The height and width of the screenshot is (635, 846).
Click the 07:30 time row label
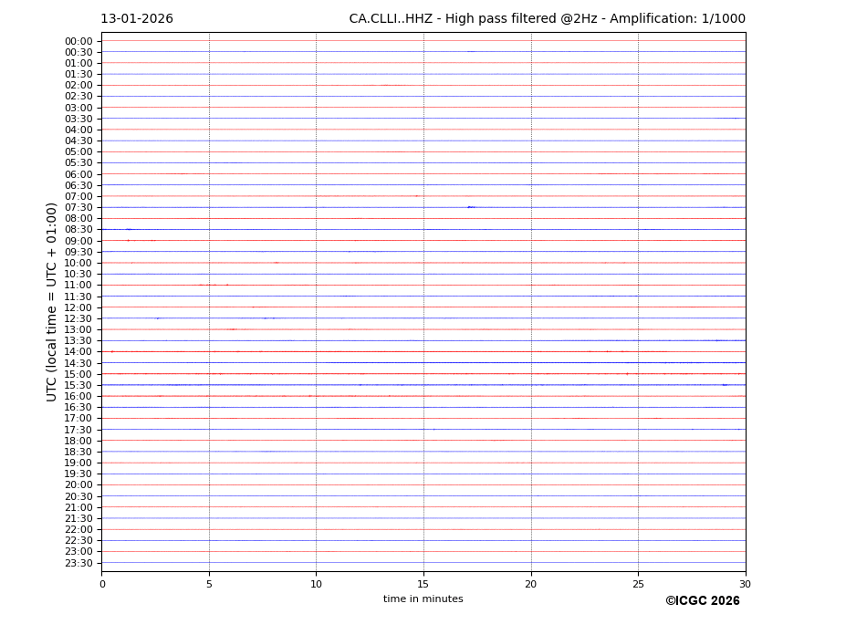pyautogui.click(x=78, y=208)
